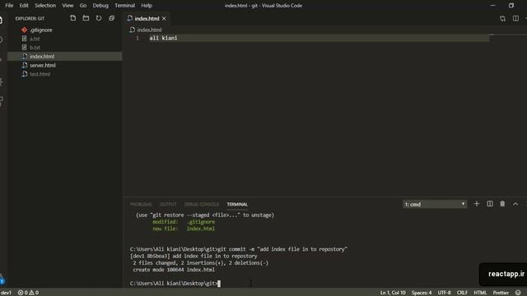The image size is (527, 296).
Task: Click the New Folder icon in Explorer
Action: [x=86, y=18]
